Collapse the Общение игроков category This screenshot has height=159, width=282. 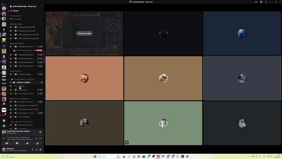(x=16, y=24)
